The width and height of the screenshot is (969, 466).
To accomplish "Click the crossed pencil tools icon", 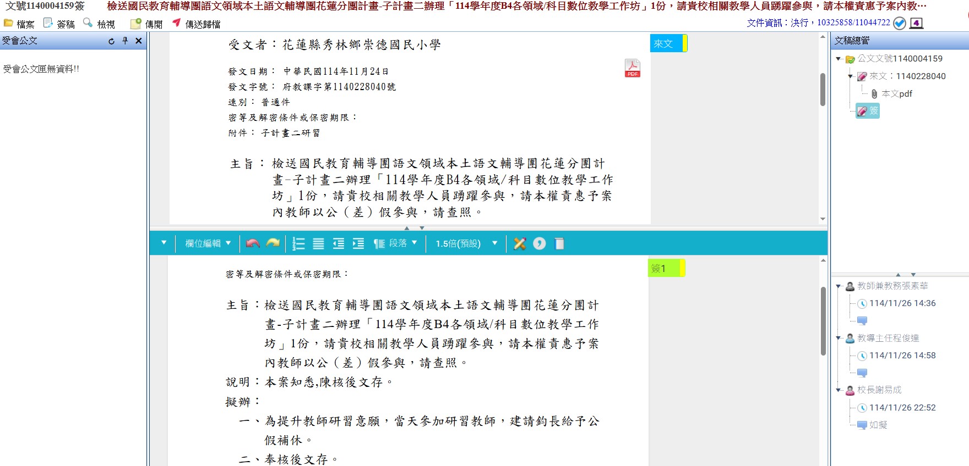I will [519, 243].
